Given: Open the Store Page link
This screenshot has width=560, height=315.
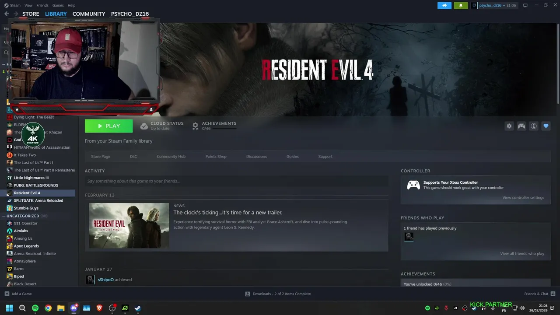Looking at the screenshot, I should point(101,156).
